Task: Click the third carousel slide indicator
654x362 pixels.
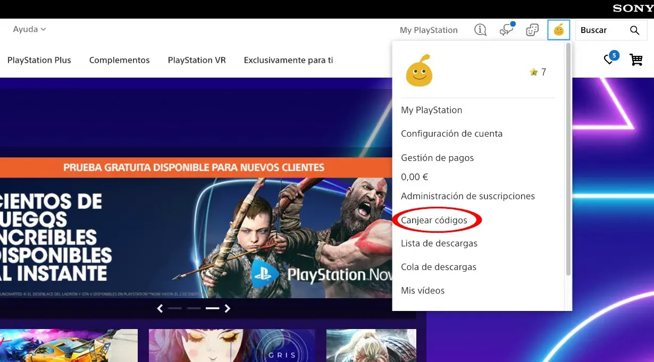Action: tap(212, 308)
